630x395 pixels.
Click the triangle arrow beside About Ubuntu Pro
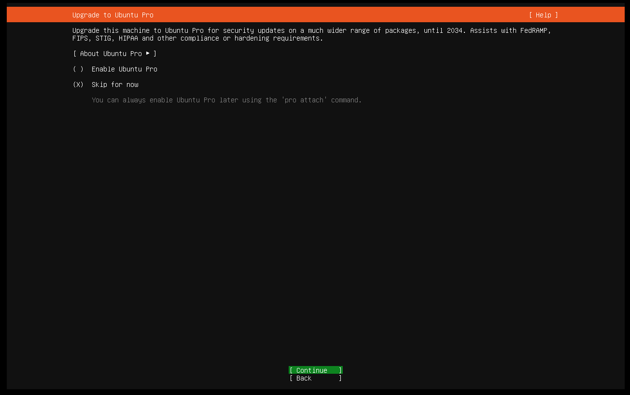point(148,53)
